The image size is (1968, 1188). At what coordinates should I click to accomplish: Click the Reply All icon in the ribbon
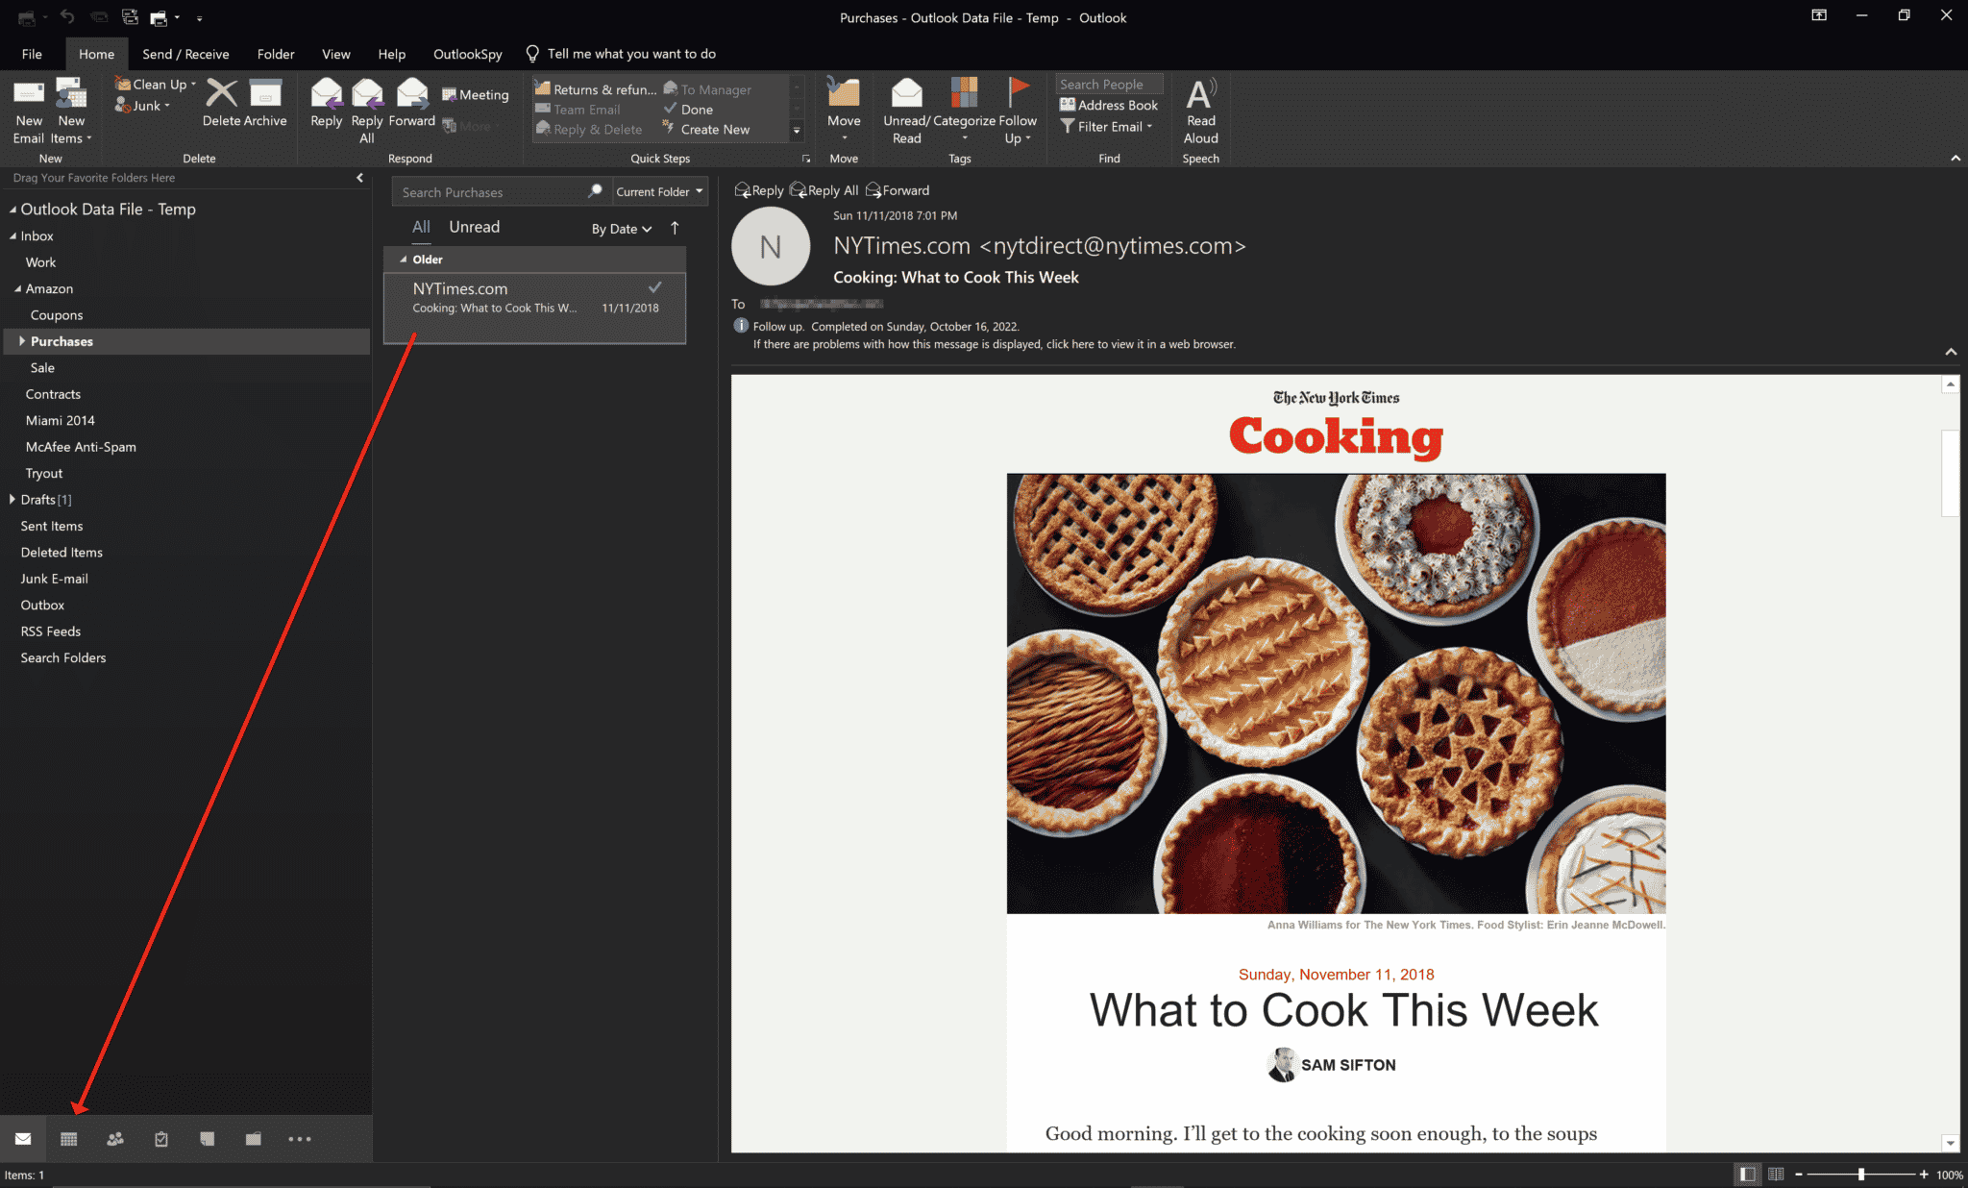tap(367, 109)
